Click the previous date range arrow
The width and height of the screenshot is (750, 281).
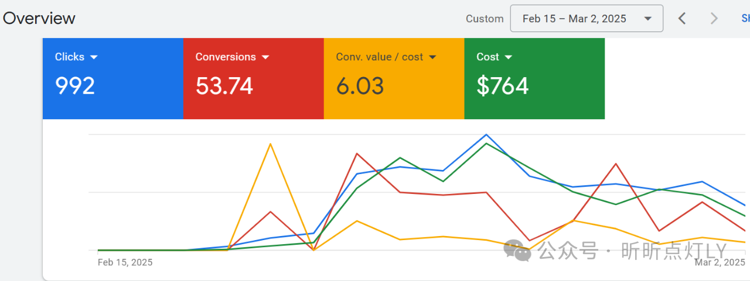tap(682, 19)
